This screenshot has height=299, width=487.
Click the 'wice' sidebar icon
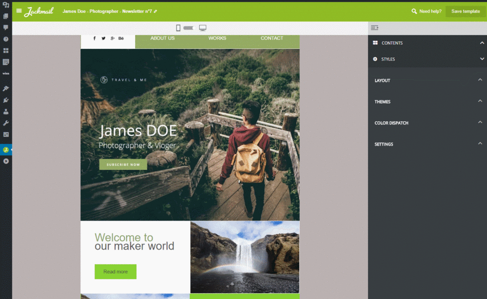(6, 74)
